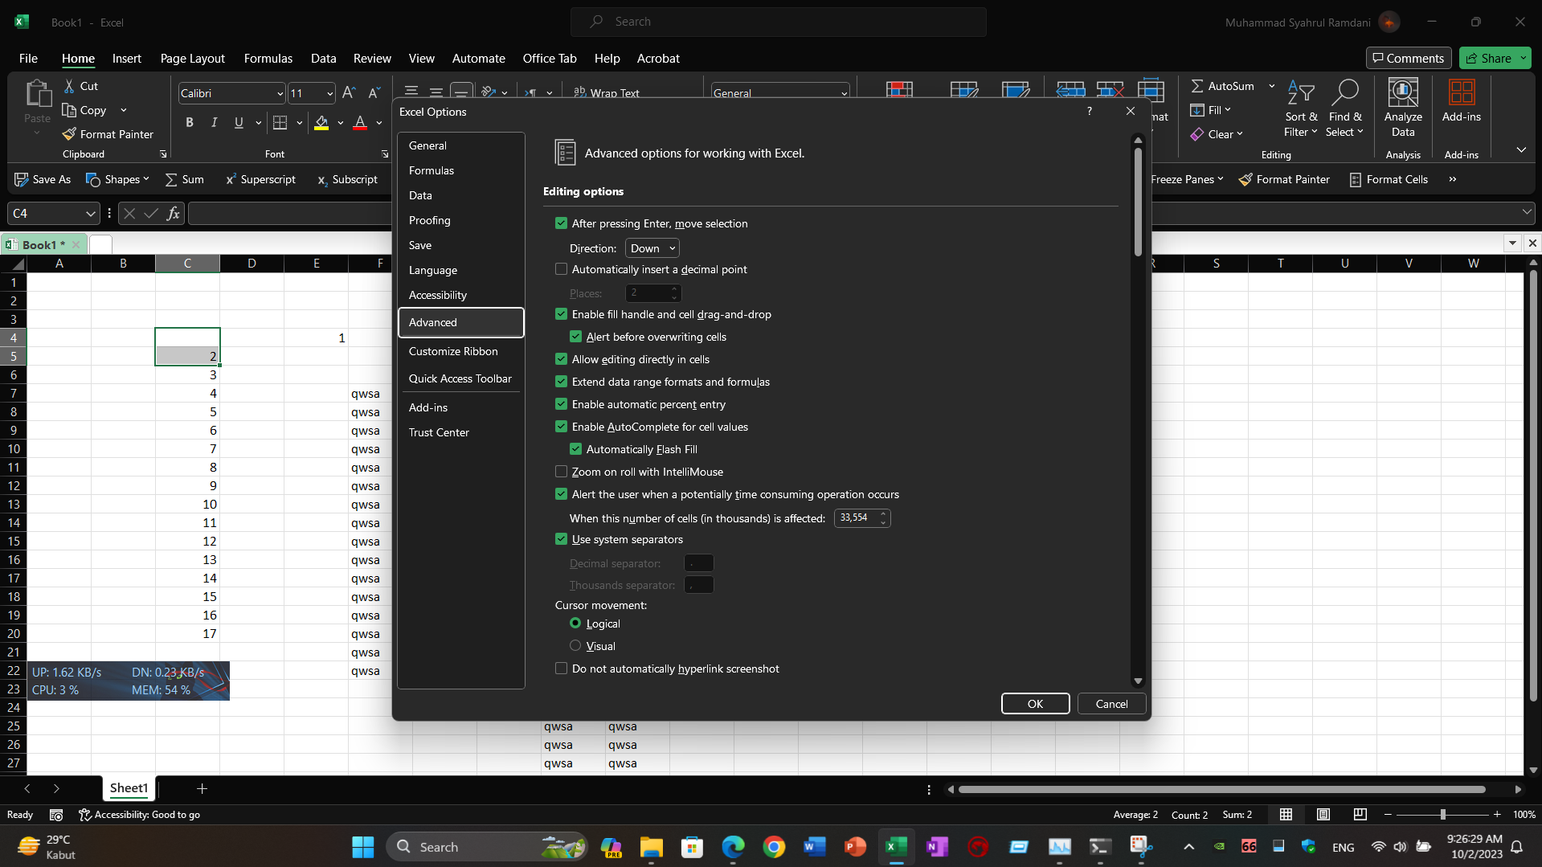1542x867 pixels.
Task: Switch to Normal view in status bar
Action: point(1286,814)
